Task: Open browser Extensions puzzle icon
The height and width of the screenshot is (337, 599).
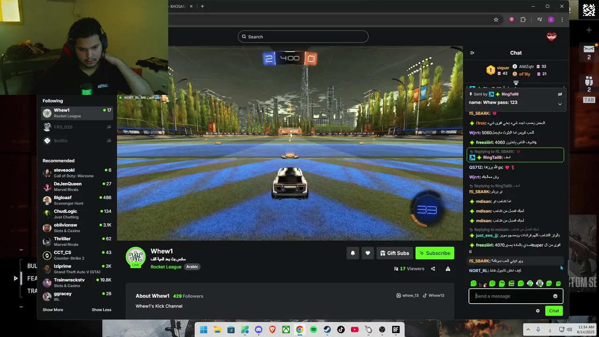Action: (523, 20)
